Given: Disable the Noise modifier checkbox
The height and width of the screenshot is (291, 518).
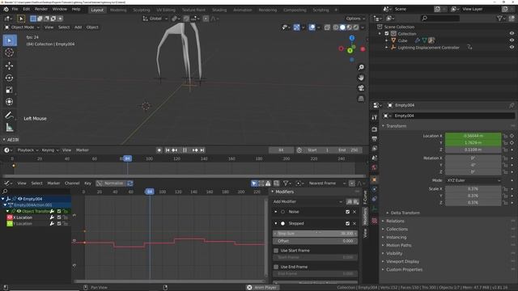Looking at the screenshot, I should [x=347, y=212].
